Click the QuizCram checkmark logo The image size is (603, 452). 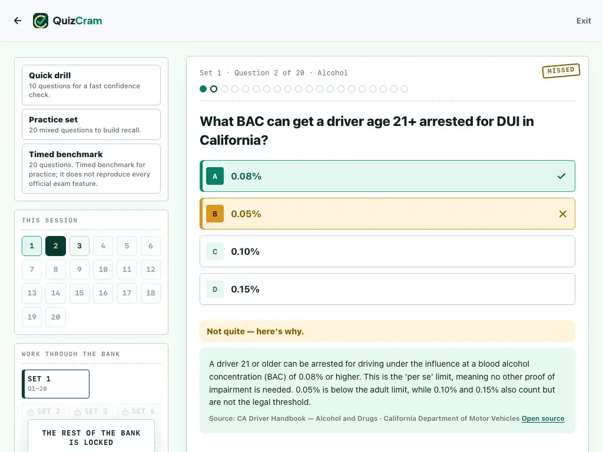41,21
